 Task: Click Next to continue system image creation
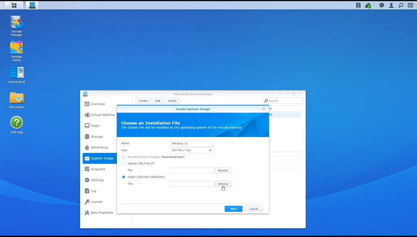(x=233, y=209)
